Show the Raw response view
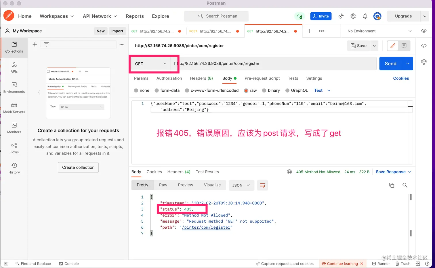Screen dimensions: 435x268 (163, 185)
